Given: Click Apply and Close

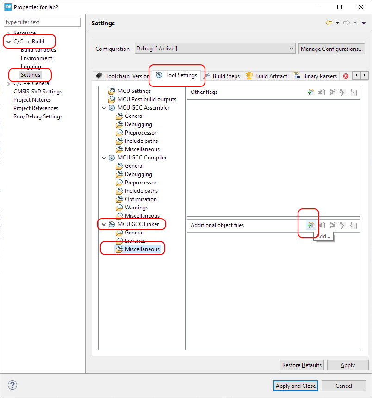Looking at the screenshot, I should [296, 386].
